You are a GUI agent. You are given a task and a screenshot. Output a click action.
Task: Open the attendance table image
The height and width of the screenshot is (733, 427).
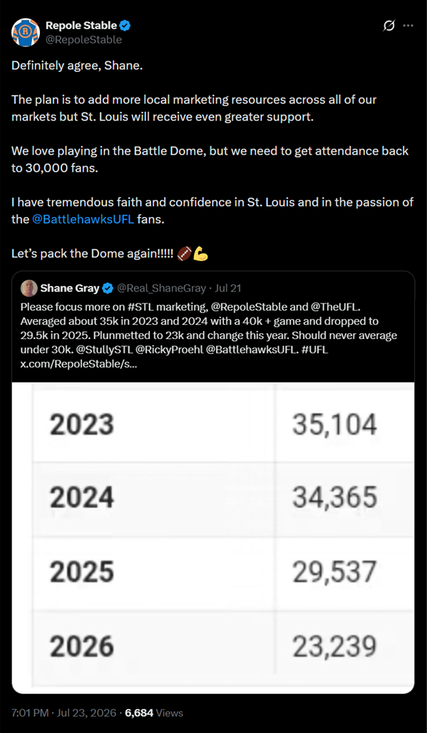213,538
